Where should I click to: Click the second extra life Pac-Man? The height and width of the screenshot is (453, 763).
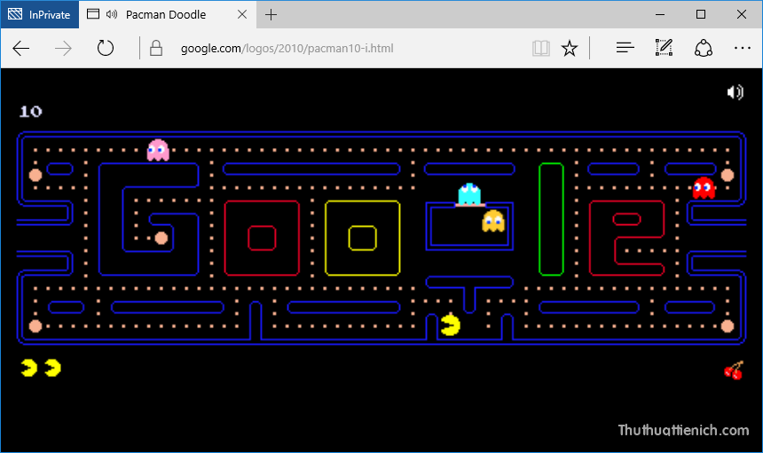pyautogui.click(x=53, y=368)
